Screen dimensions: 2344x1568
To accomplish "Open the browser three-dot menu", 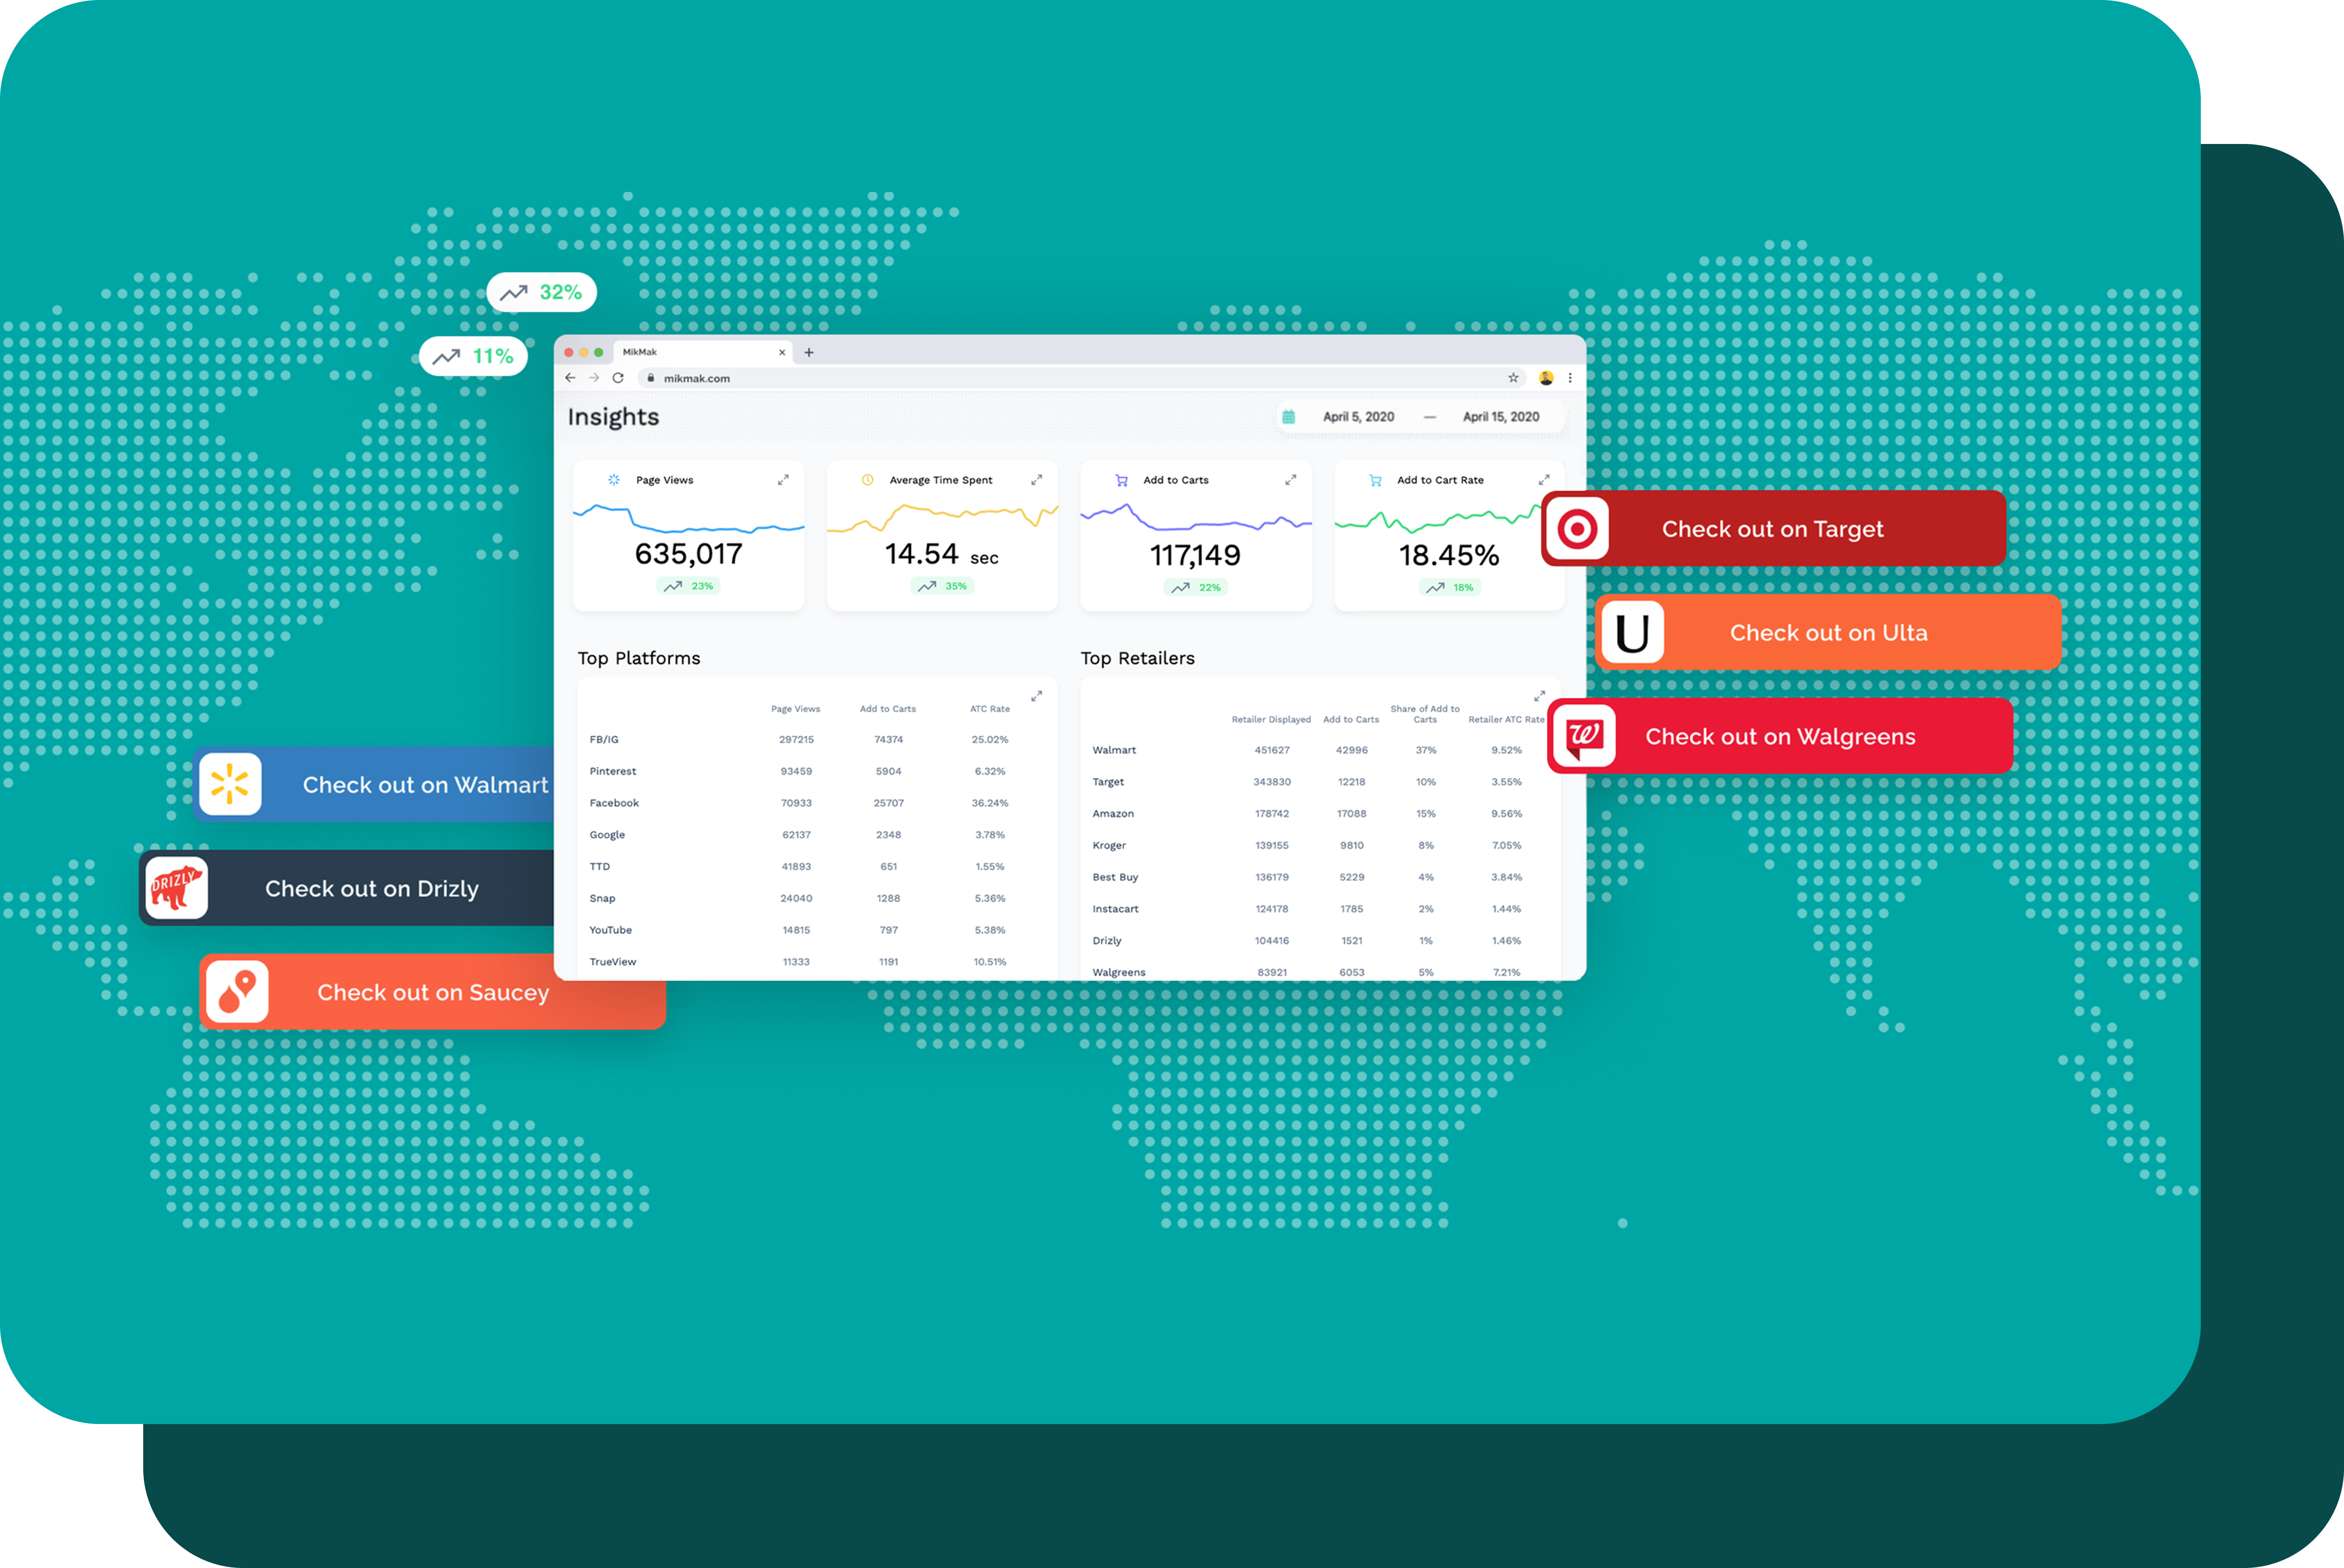I will 1570,378.
